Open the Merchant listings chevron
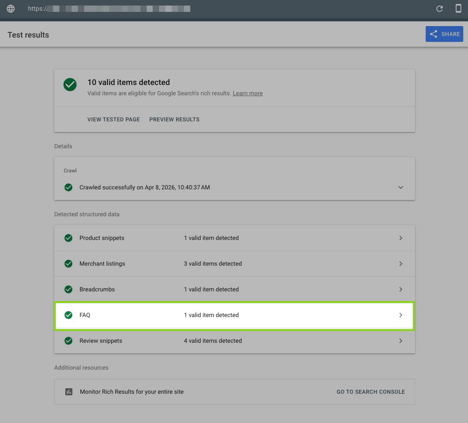The height and width of the screenshot is (423, 468). (x=400, y=264)
